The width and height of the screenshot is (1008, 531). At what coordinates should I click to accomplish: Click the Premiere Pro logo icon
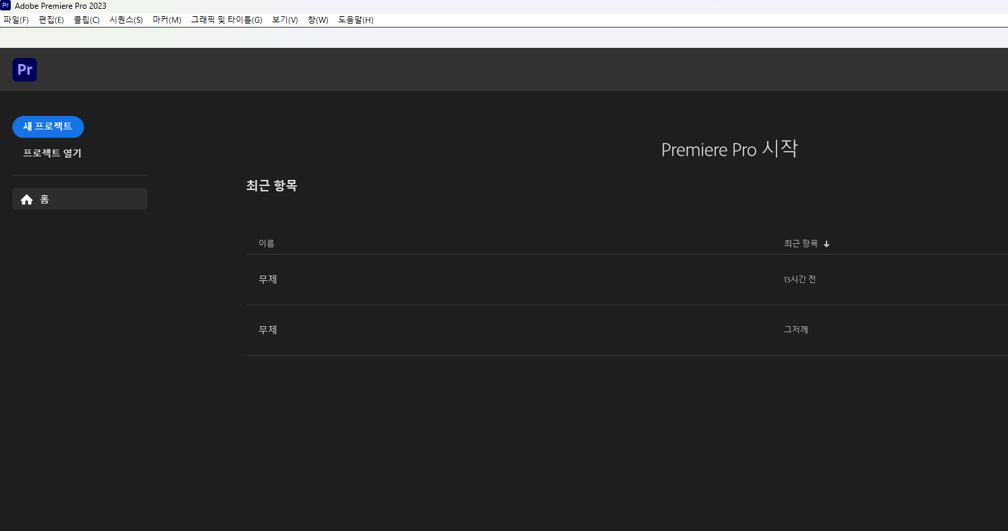coord(24,69)
